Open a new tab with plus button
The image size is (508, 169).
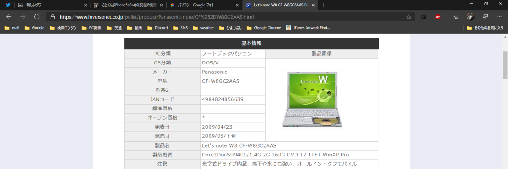323,5
